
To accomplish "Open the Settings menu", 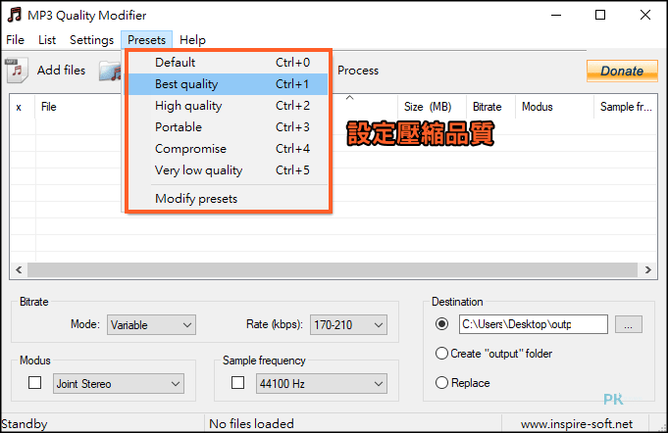I will [91, 40].
